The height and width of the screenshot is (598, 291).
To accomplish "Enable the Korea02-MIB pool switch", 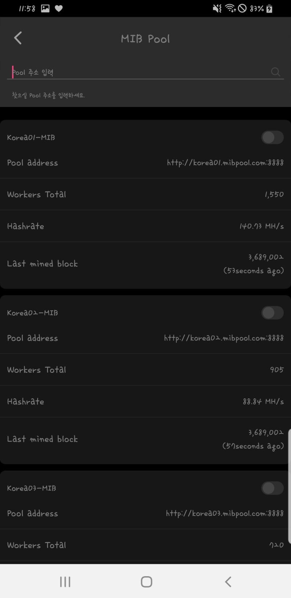I will click(272, 313).
